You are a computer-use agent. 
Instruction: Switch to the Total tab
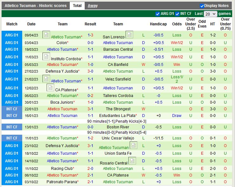[77, 6]
